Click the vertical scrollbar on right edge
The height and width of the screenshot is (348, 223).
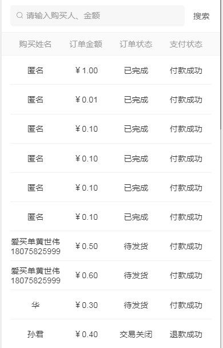pyautogui.click(x=221, y=64)
